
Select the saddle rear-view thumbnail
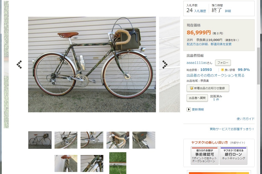coord(66,163)
